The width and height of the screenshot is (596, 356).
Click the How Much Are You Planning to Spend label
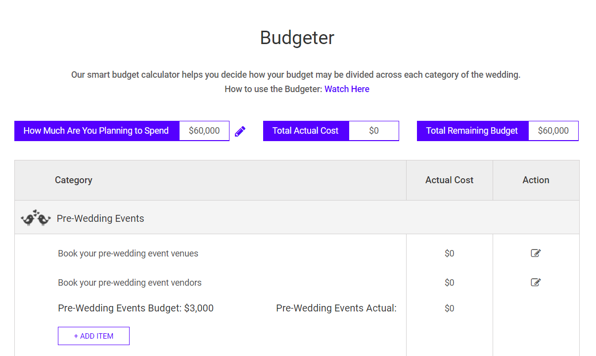pyautogui.click(x=96, y=131)
